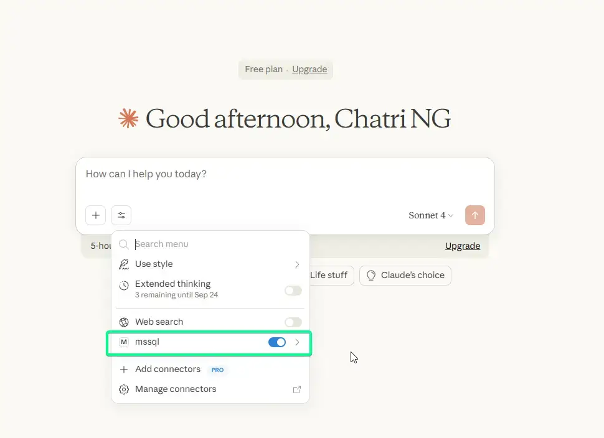Click the plus attachment icon
This screenshot has height=438, width=604.
96,215
